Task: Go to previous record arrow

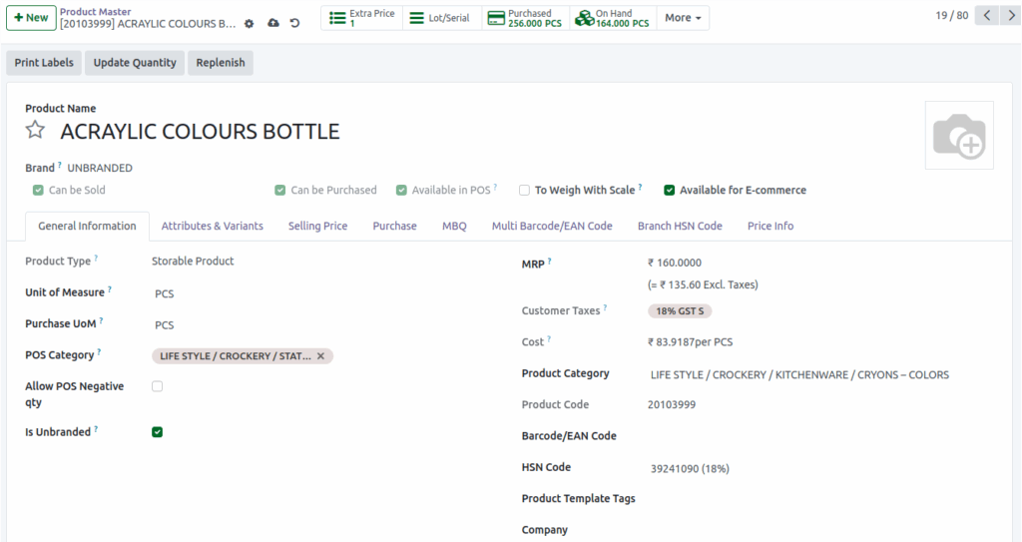Action: (x=987, y=15)
